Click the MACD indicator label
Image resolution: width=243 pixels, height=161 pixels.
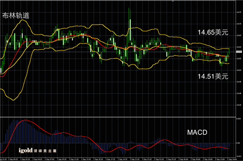tap(197, 132)
